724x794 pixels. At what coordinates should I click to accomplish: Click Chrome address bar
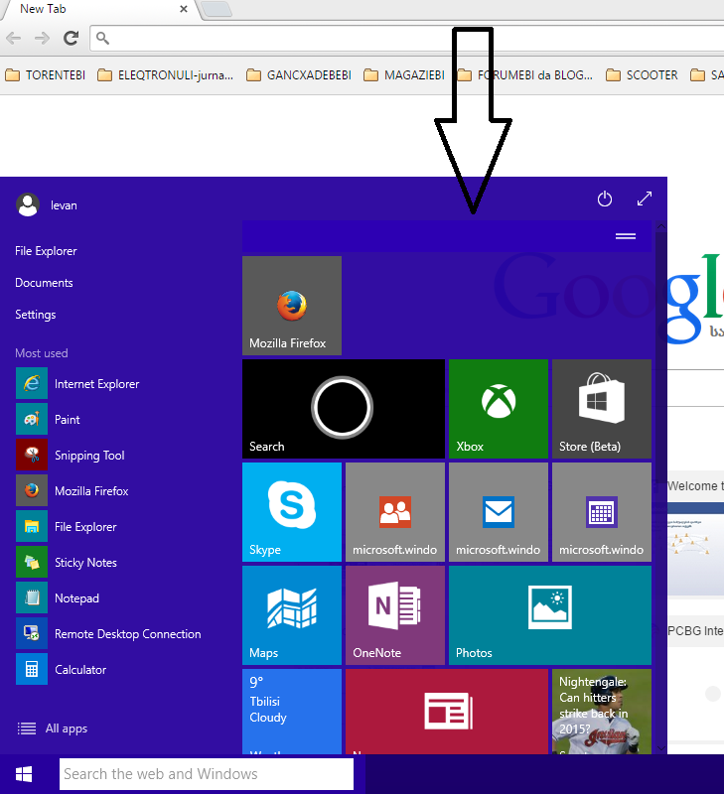(407, 38)
